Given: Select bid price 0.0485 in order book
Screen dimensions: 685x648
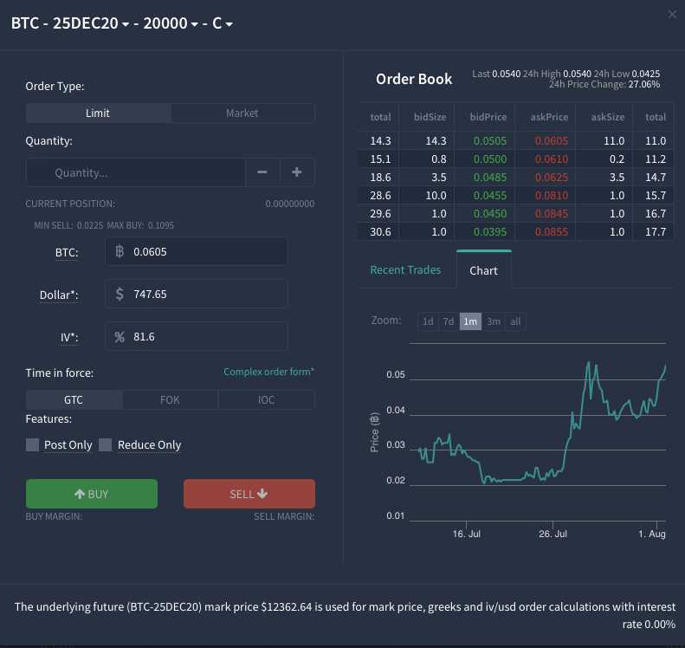Looking at the screenshot, I should coord(490,178).
